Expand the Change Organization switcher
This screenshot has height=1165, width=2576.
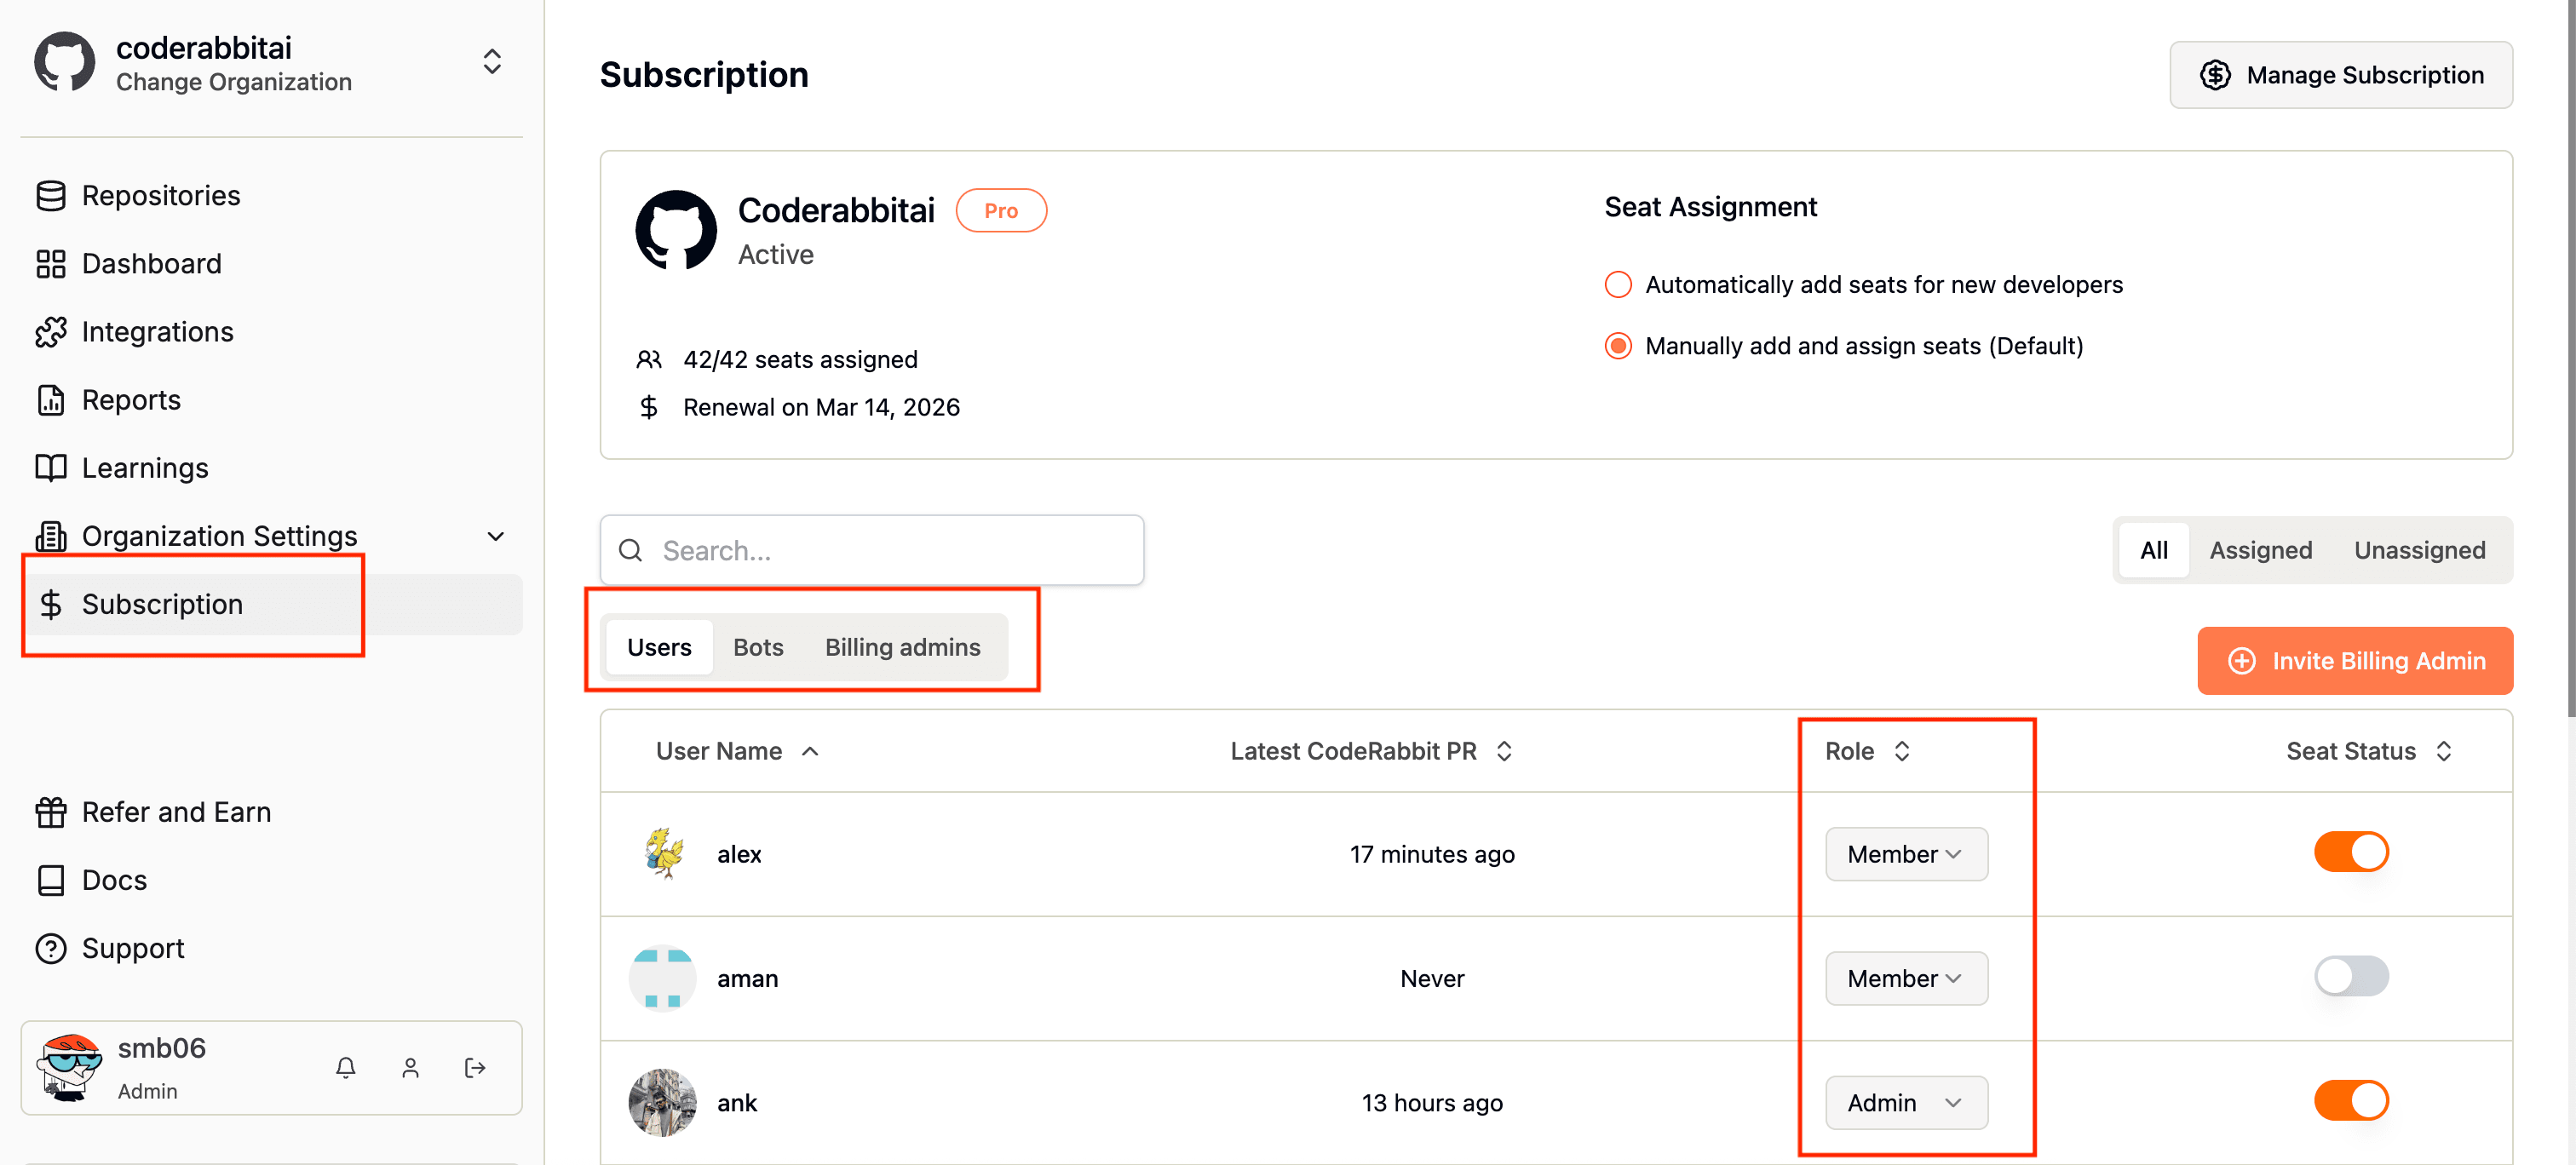pyautogui.click(x=491, y=62)
